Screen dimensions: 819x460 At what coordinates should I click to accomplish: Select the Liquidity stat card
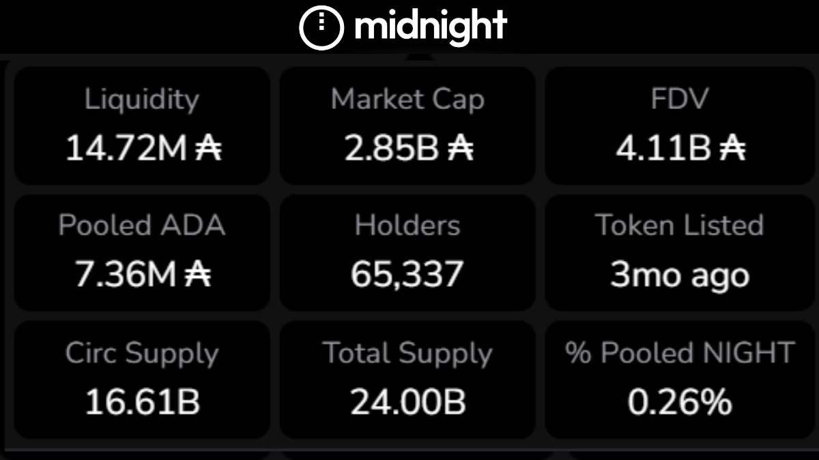(142, 125)
